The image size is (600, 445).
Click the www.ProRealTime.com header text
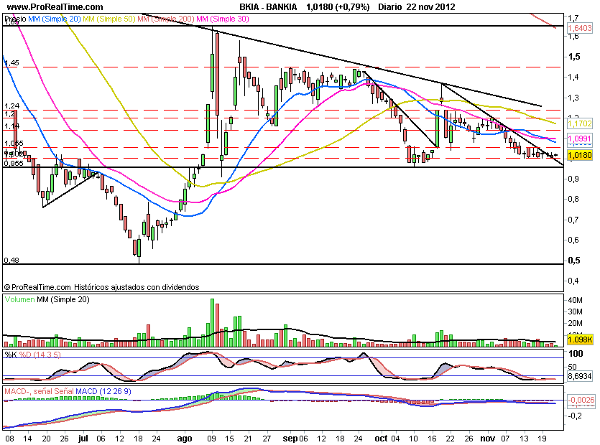coord(55,7)
